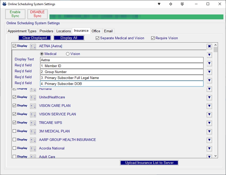Viewport: 226px width, 175px height.
Task: Expand the Acordia National row details
Action: (x=209, y=149)
